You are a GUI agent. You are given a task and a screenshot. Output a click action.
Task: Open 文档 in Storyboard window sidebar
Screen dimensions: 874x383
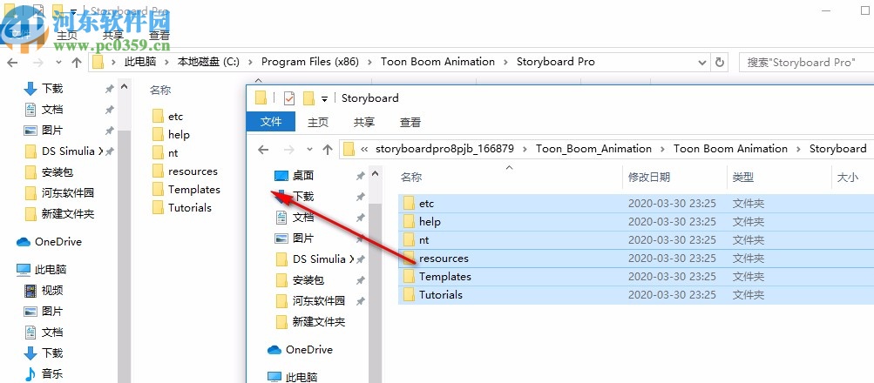click(x=302, y=217)
